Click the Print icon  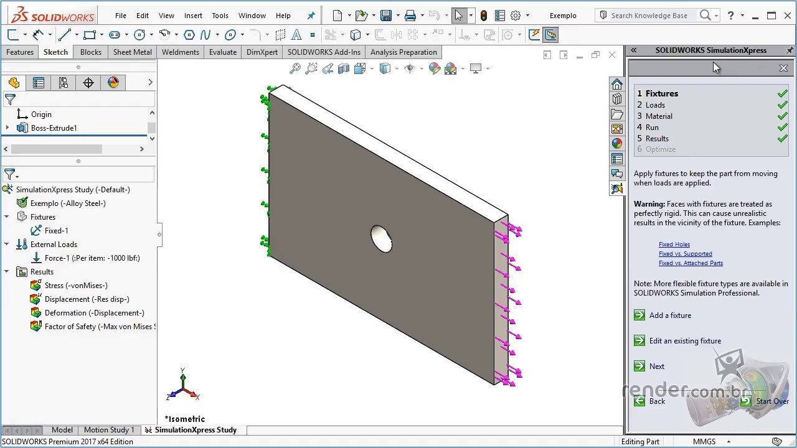[410, 16]
